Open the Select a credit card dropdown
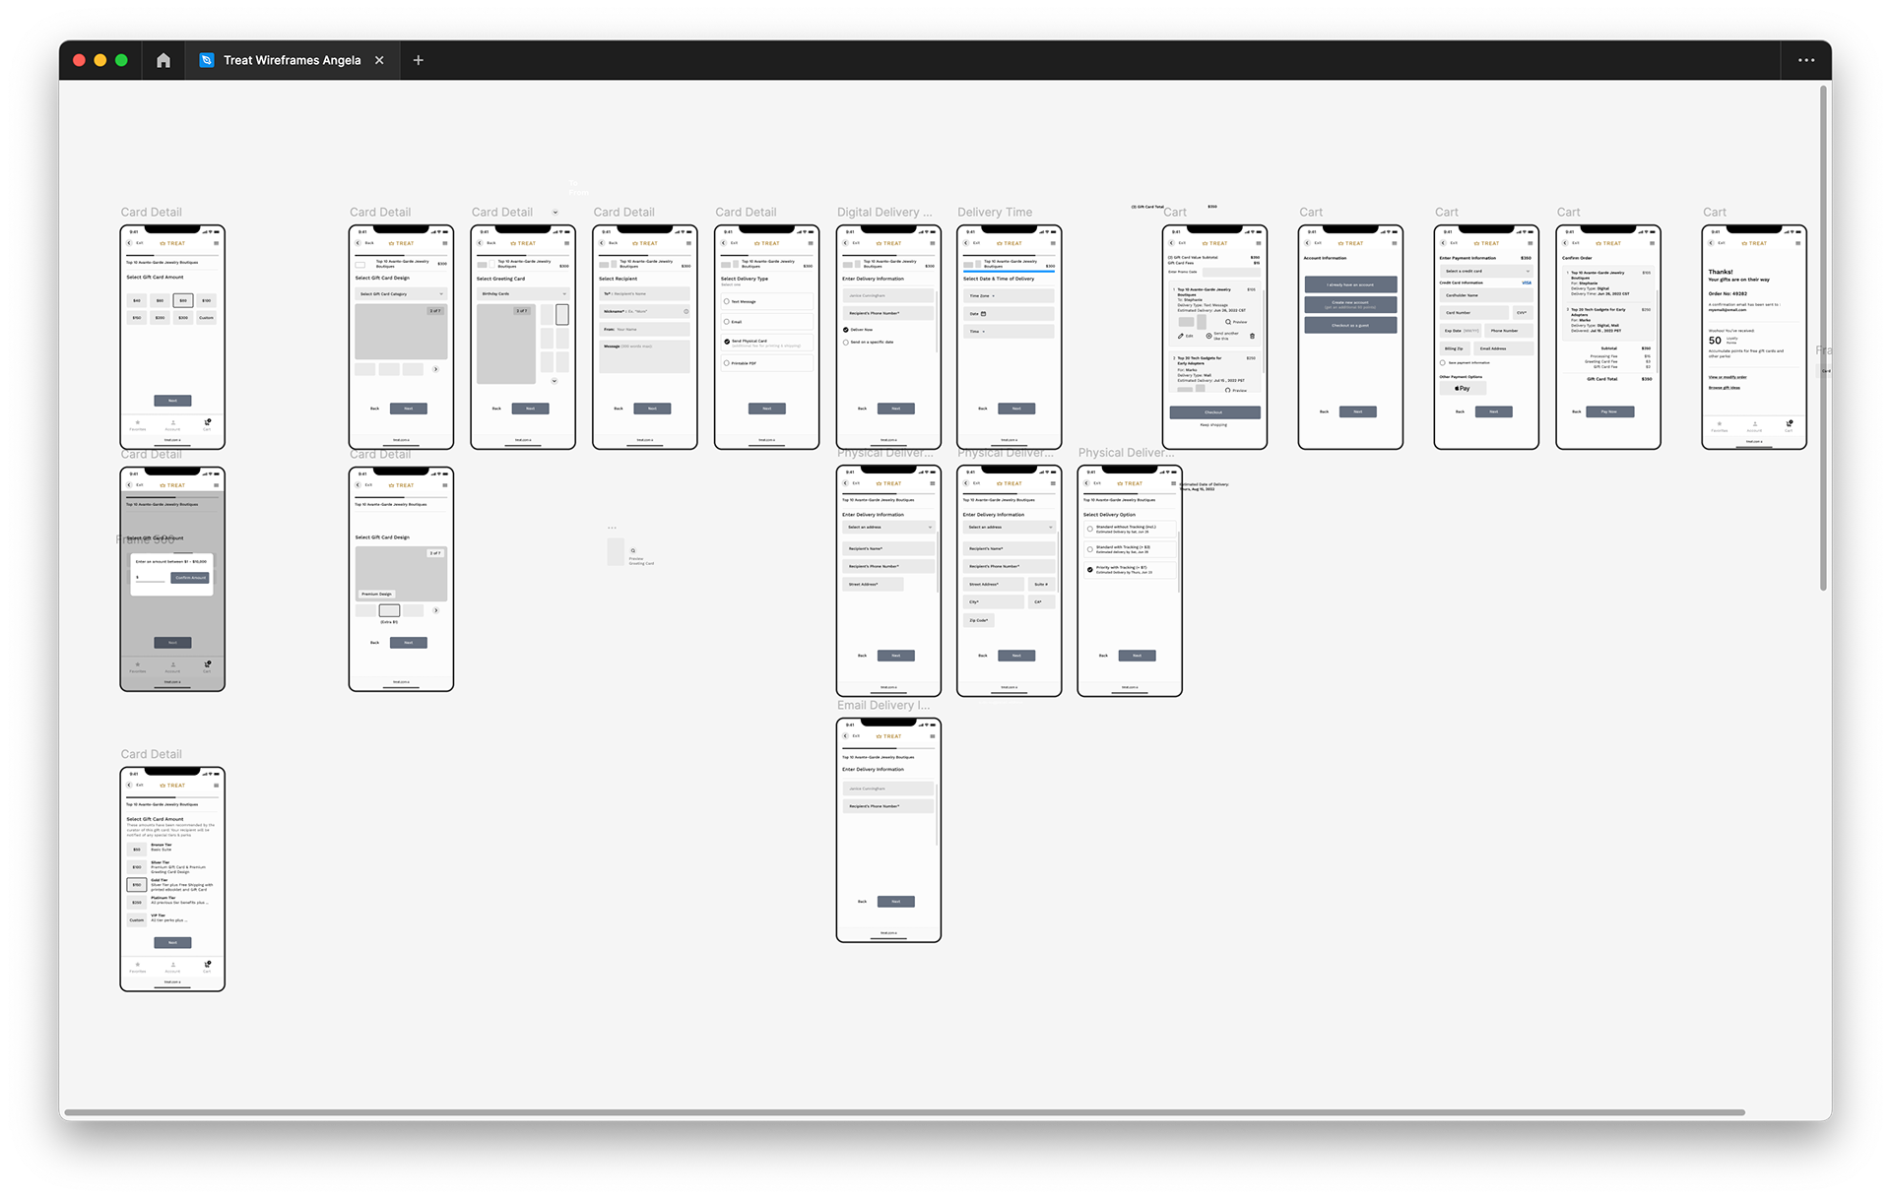 [1485, 271]
